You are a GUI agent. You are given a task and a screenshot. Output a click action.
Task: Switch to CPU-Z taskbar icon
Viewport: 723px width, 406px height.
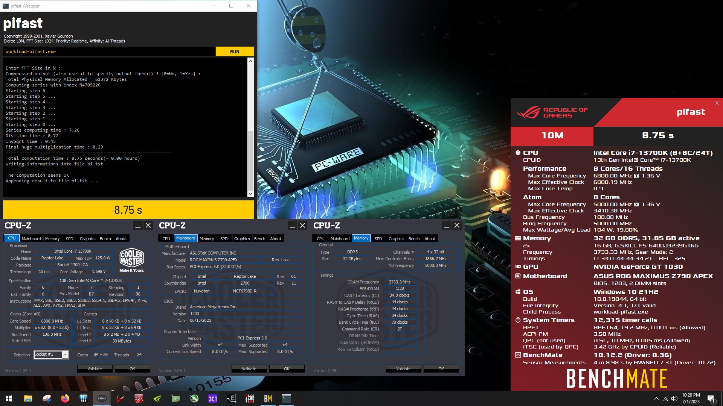[102, 398]
